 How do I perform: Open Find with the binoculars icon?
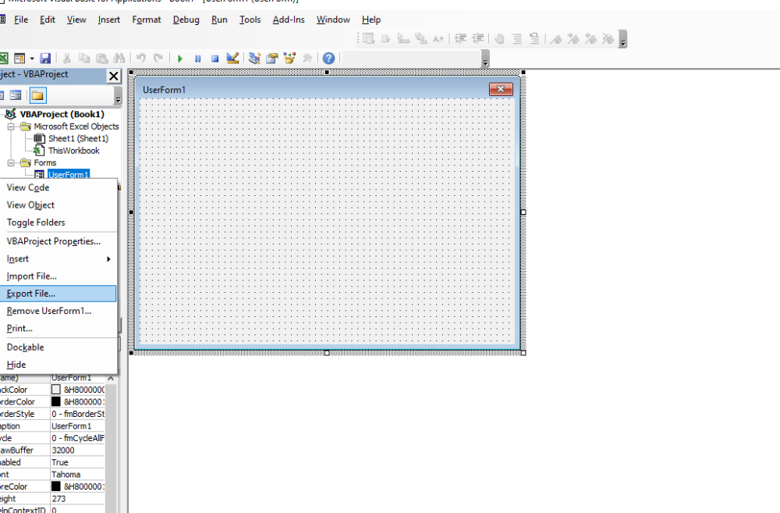[119, 59]
